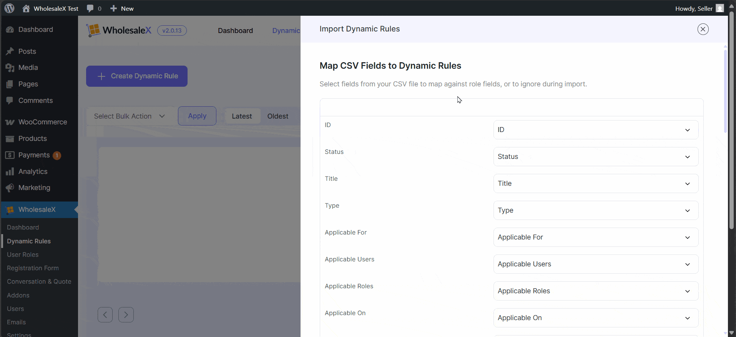
Task: Open the Emails submenu item
Action: [x=16, y=322]
